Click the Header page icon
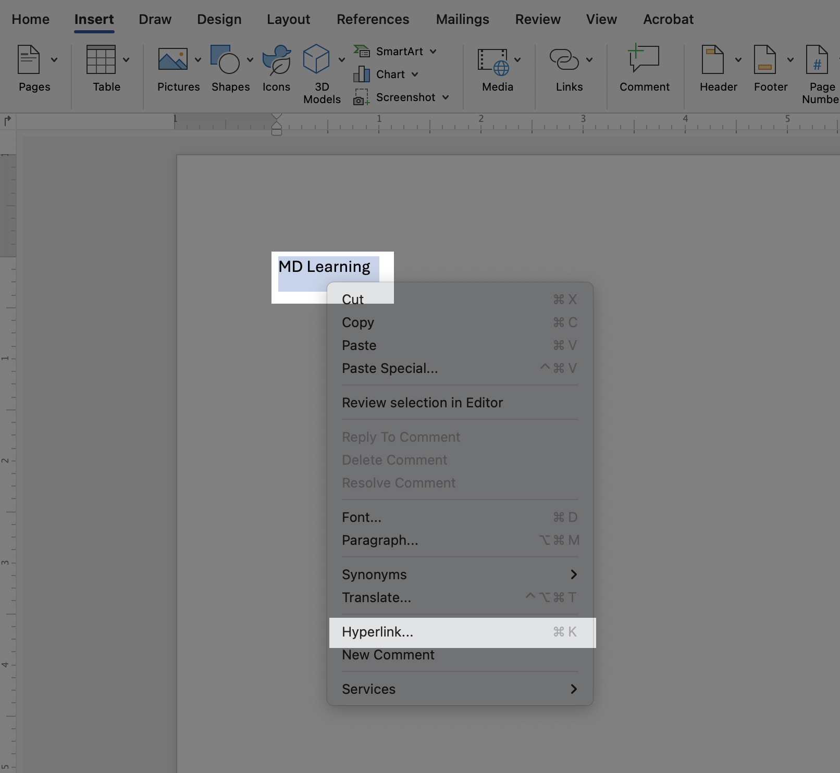This screenshot has height=773, width=840. 712,60
